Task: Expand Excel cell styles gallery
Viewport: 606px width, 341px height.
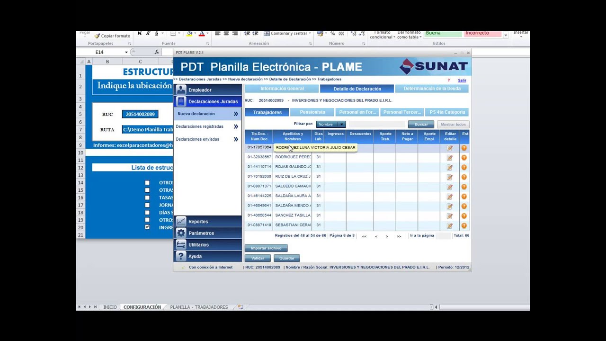Action: click(506, 36)
